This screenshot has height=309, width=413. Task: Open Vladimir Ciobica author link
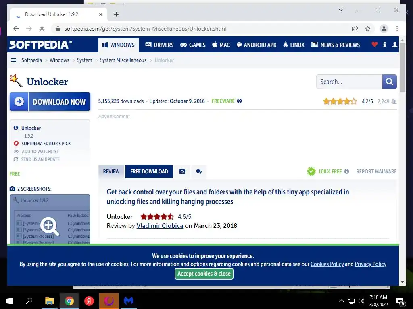click(160, 226)
